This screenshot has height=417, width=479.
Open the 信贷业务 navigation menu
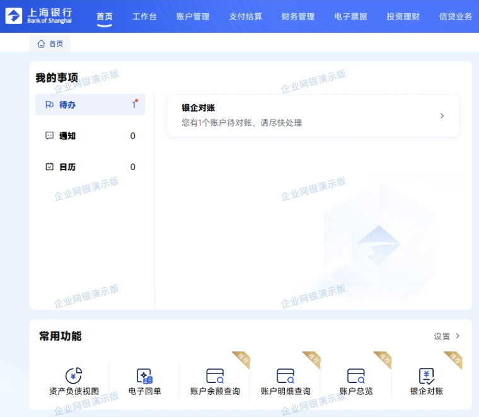(x=456, y=16)
